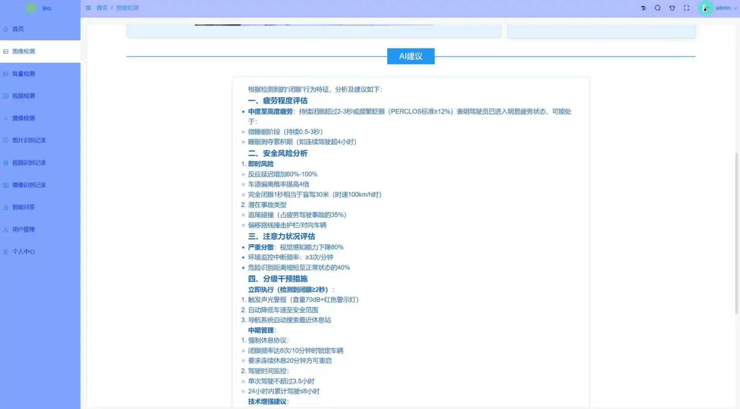
Task: Select the 图像检测 sidebar icon
Action: point(5,51)
